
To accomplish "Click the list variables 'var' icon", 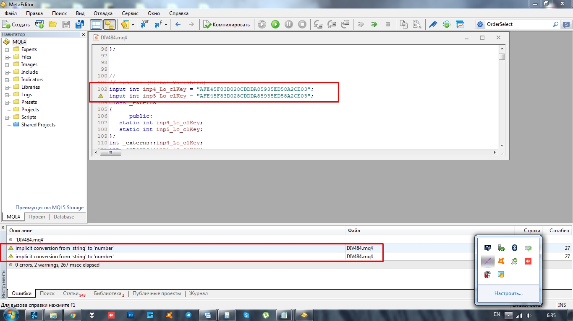I will (145, 24).
